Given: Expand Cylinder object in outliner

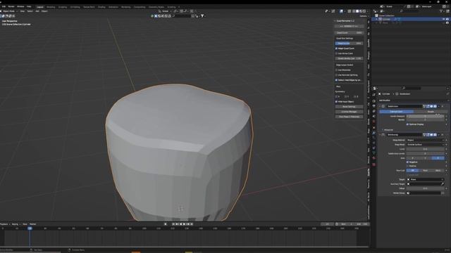Looking at the screenshot, I should tap(376, 19).
